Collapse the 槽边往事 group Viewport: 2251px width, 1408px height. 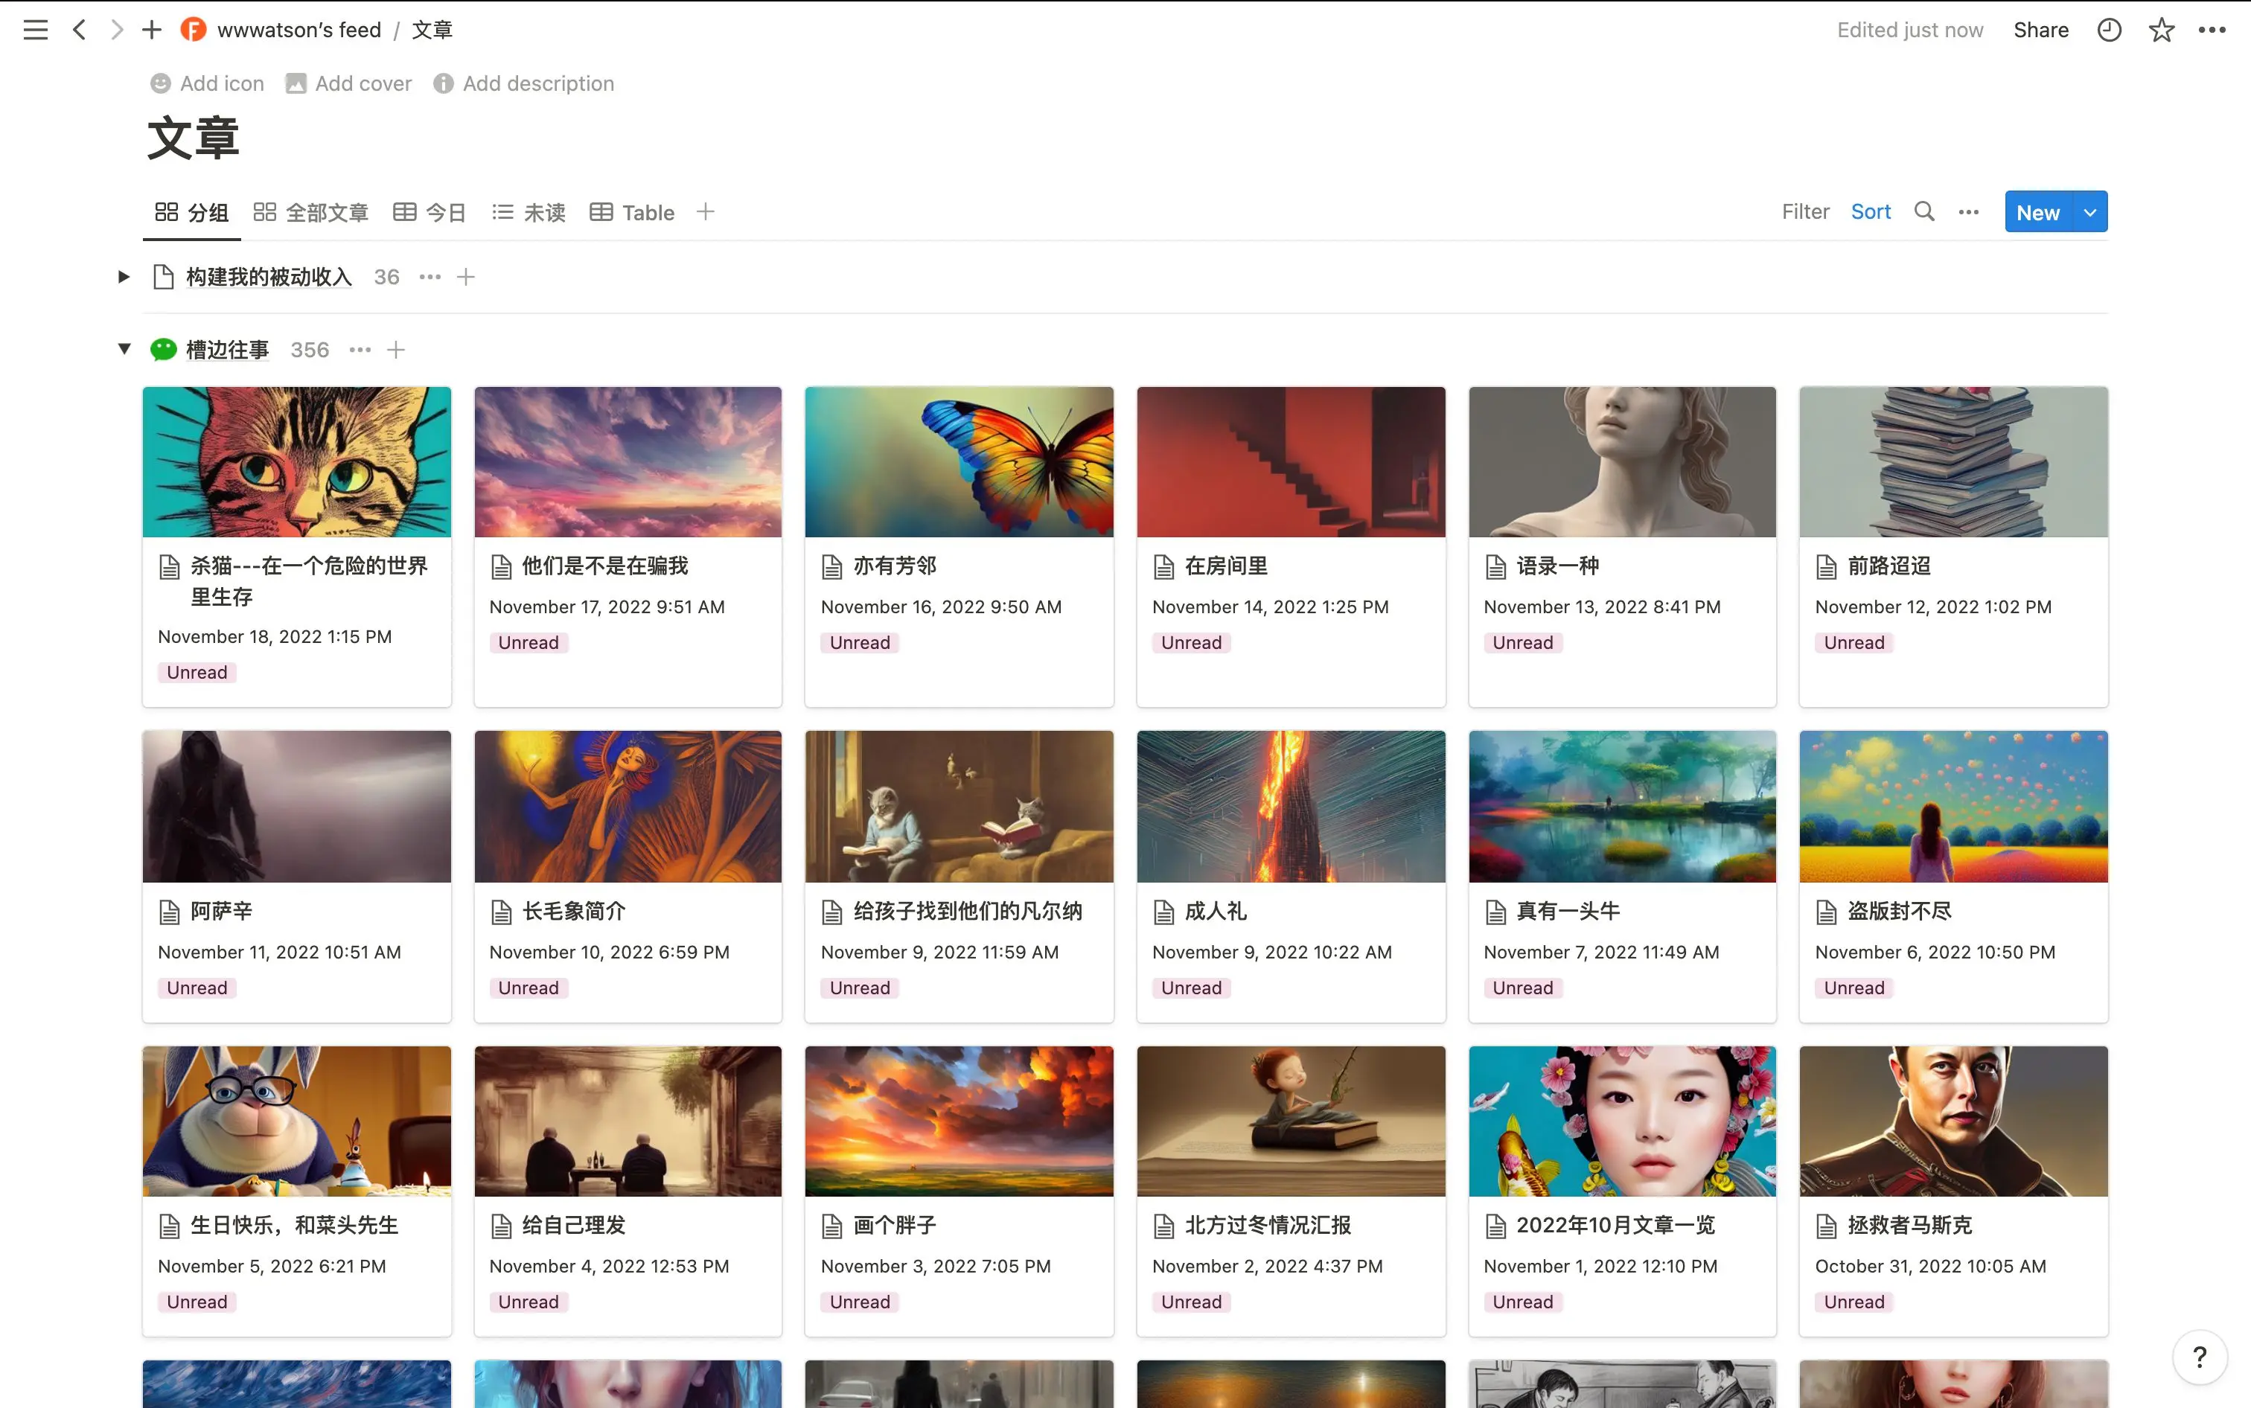[124, 349]
